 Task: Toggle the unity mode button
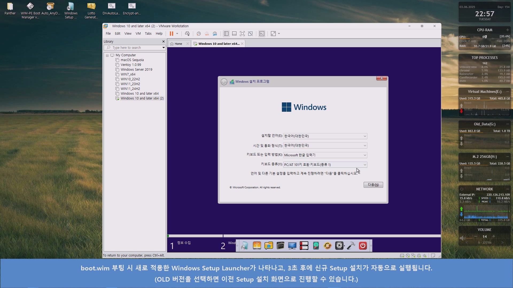[250, 34]
